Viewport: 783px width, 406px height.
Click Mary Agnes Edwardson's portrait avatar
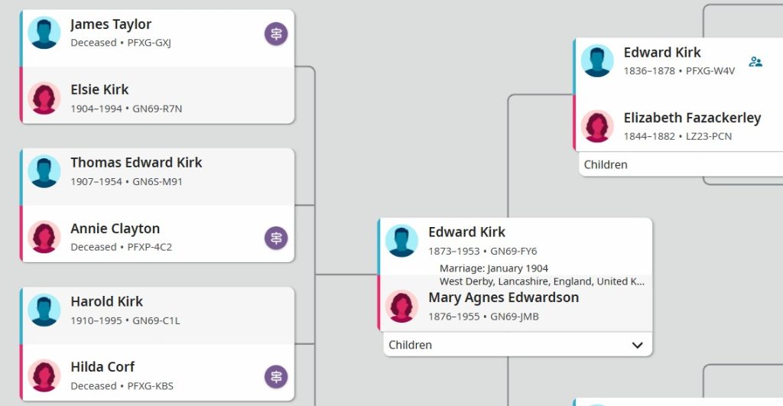(x=401, y=306)
